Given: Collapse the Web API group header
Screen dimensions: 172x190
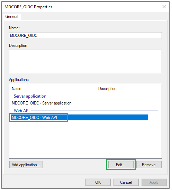Looking at the screenshot, I should pos(22,110).
